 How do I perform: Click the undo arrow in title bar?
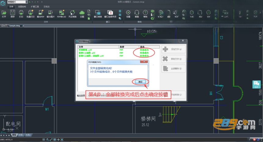[30, 2]
